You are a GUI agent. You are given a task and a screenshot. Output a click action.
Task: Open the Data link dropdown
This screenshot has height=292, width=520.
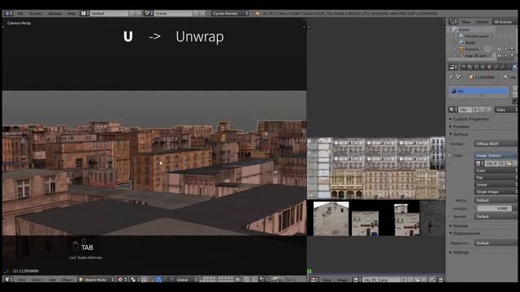pos(505,109)
